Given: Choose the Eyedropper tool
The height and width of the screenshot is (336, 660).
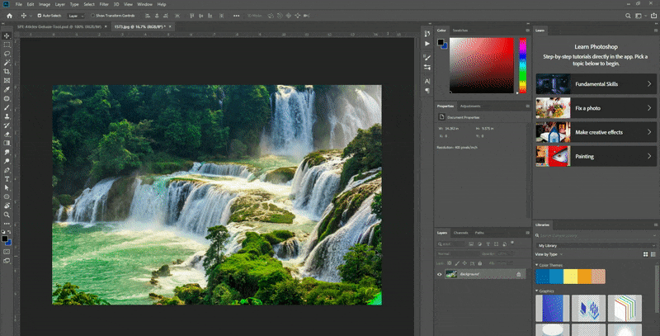Looking at the screenshot, I should click(x=7, y=89).
